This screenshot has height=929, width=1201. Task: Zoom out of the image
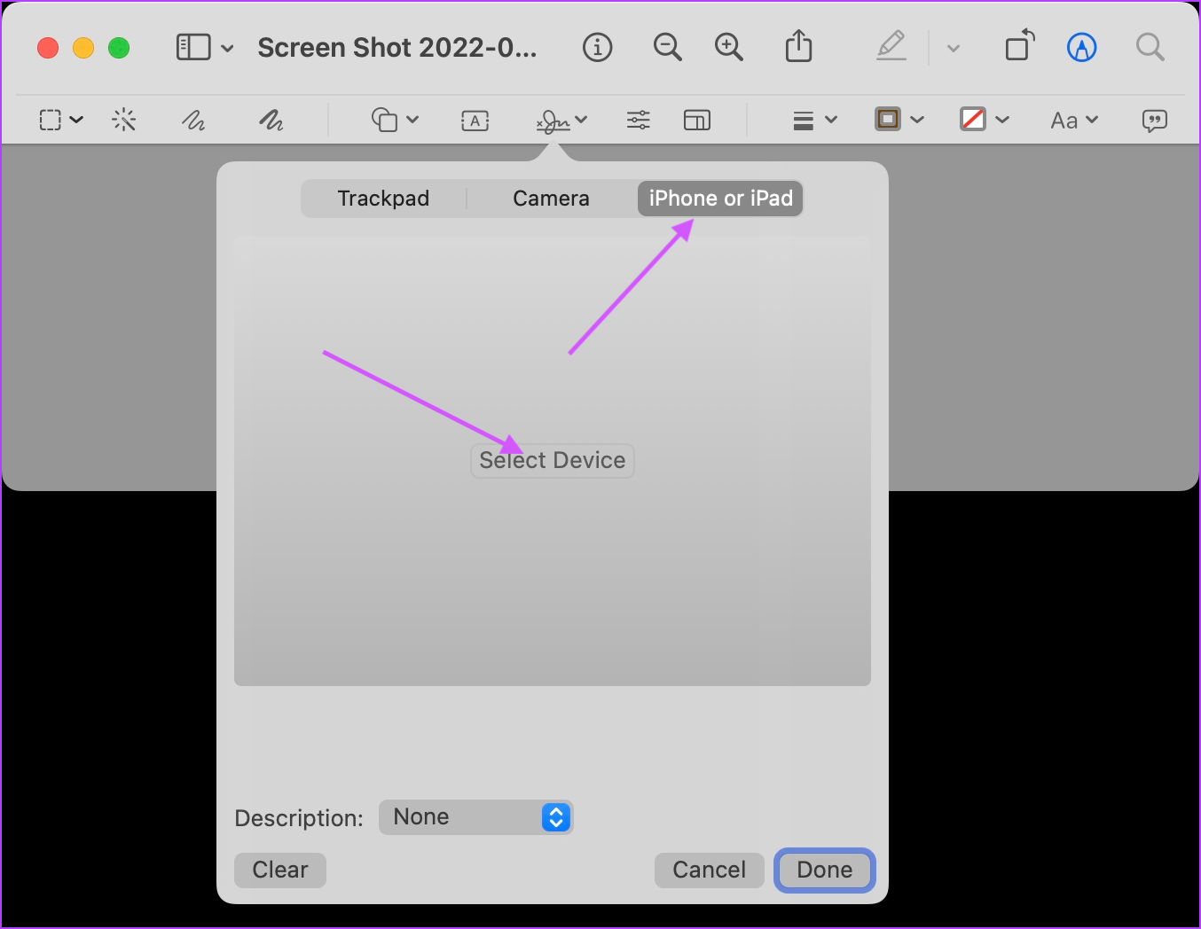tap(667, 47)
